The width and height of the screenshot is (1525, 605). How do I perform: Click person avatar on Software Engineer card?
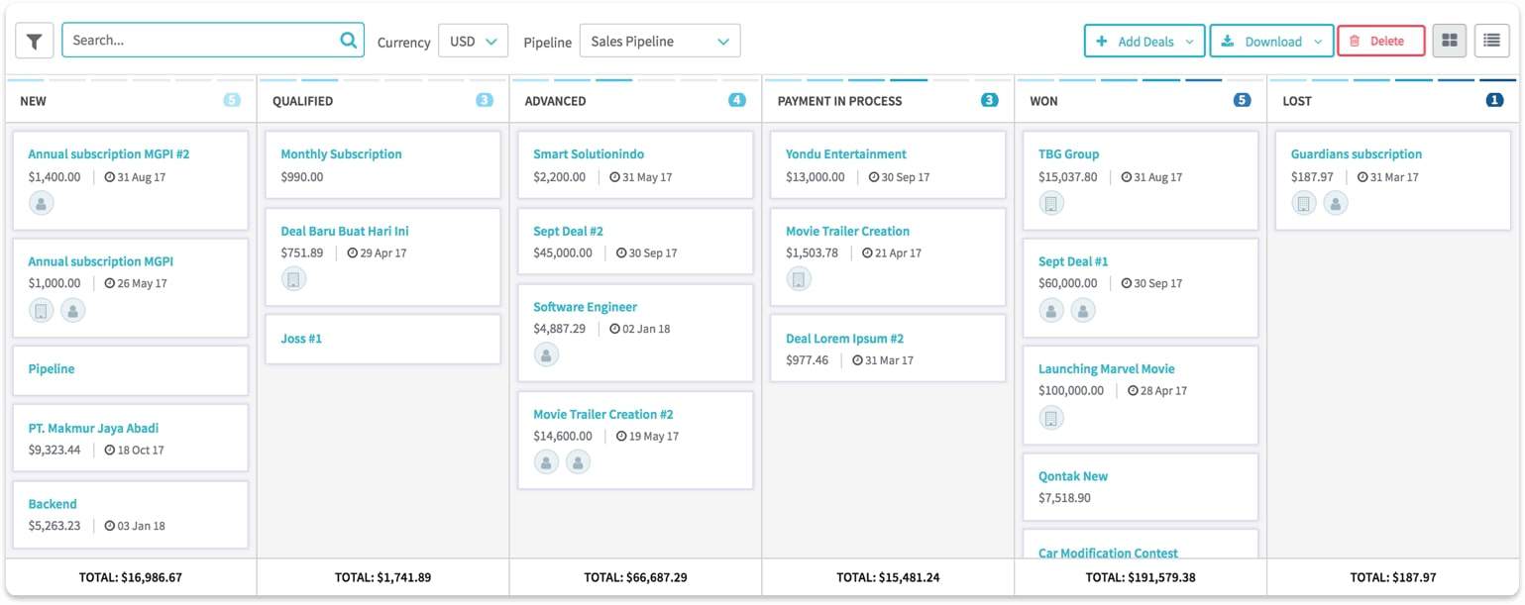click(x=546, y=354)
